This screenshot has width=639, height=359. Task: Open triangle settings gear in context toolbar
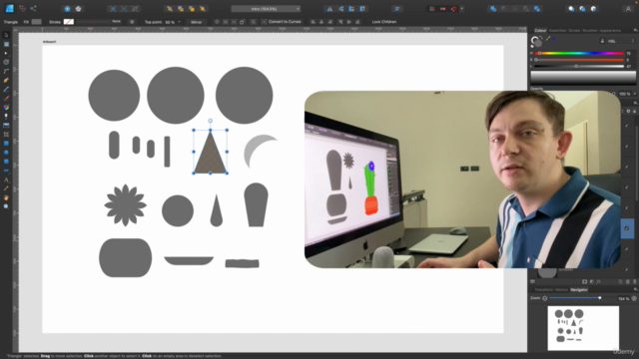click(132, 22)
